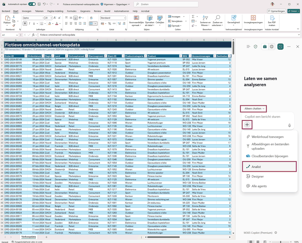Click the plus button in Copilot message box

pyautogui.click(x=247, y=125)
